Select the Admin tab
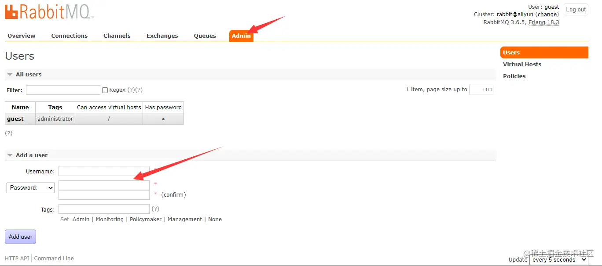The width and height of the screenshot is (602, 266). click(x=241, y=36)
